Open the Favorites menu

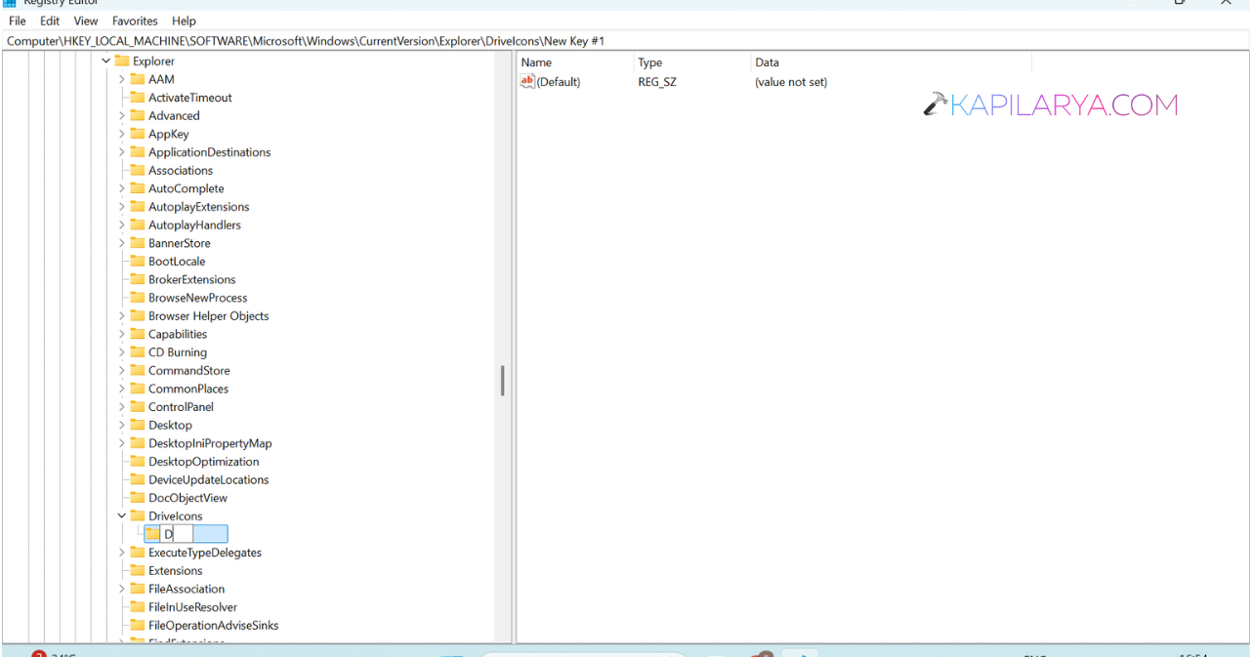click(135, 21)
